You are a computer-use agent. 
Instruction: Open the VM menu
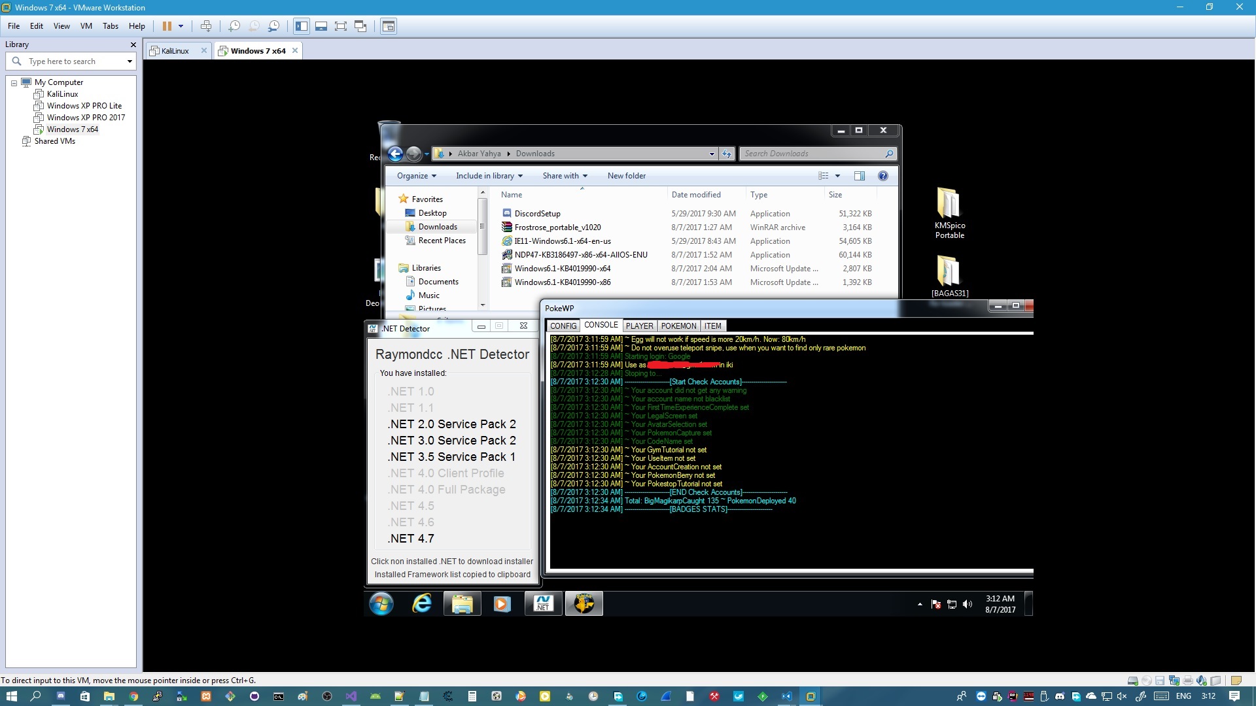(86, 26)
